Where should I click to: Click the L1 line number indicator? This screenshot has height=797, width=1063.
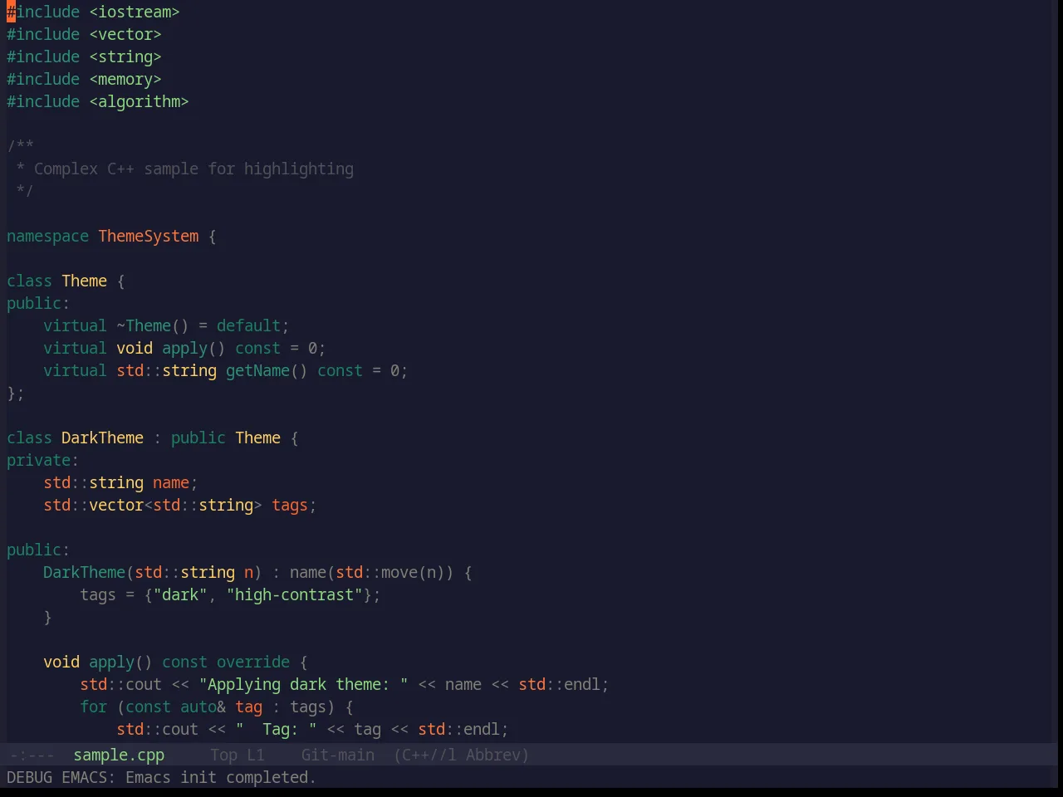pyautogui.click(x=256, y=755)
